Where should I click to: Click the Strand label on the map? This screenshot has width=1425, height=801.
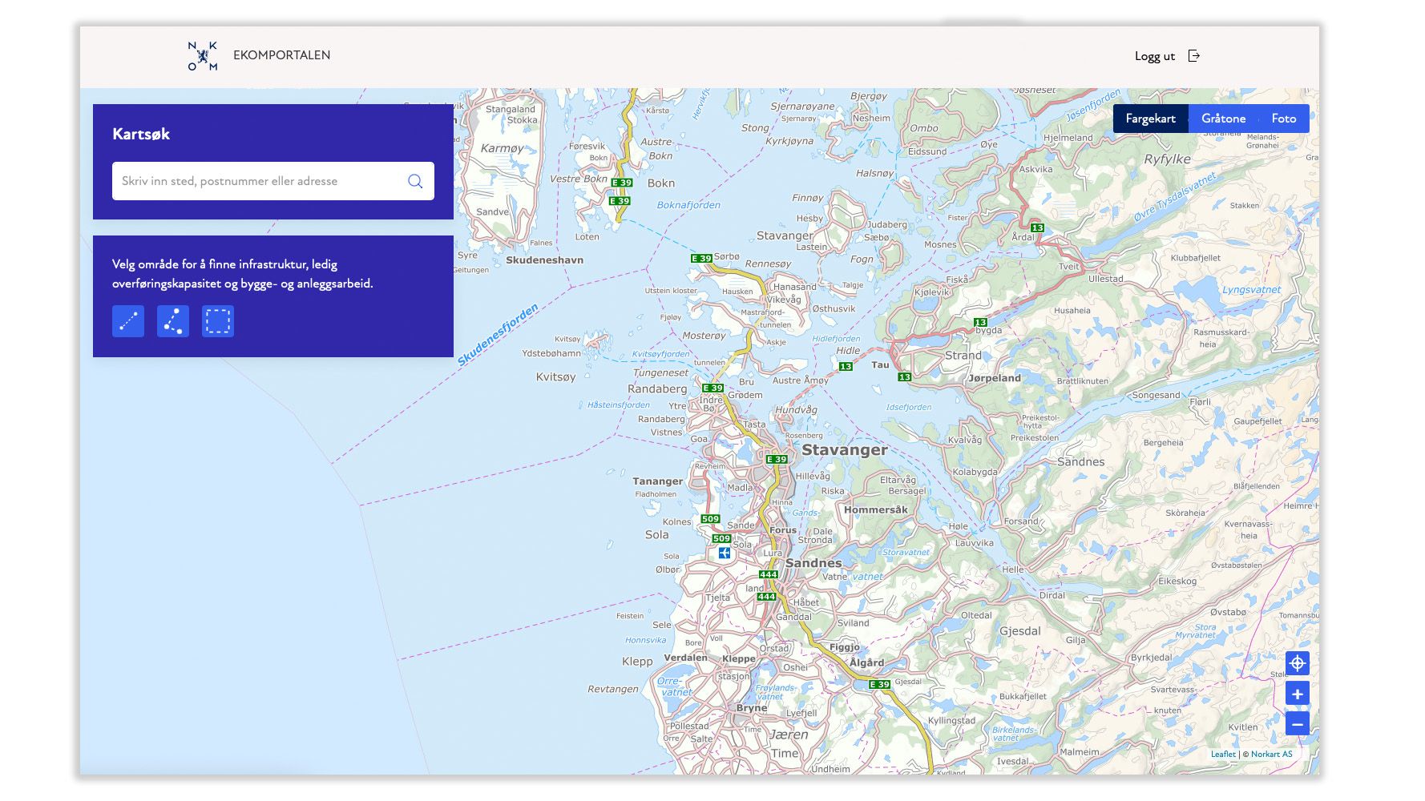coord(963,356)
